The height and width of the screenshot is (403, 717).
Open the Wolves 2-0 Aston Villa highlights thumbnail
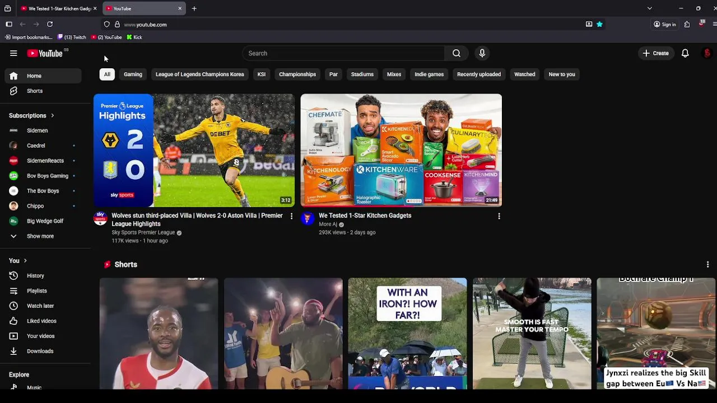click(194, 151)
